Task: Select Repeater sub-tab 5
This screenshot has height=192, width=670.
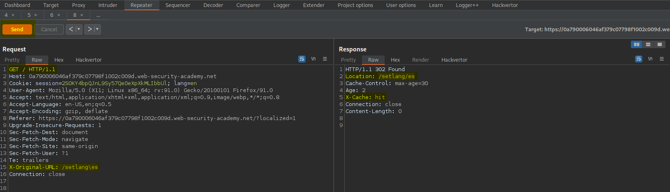Action: click(29, 15)
